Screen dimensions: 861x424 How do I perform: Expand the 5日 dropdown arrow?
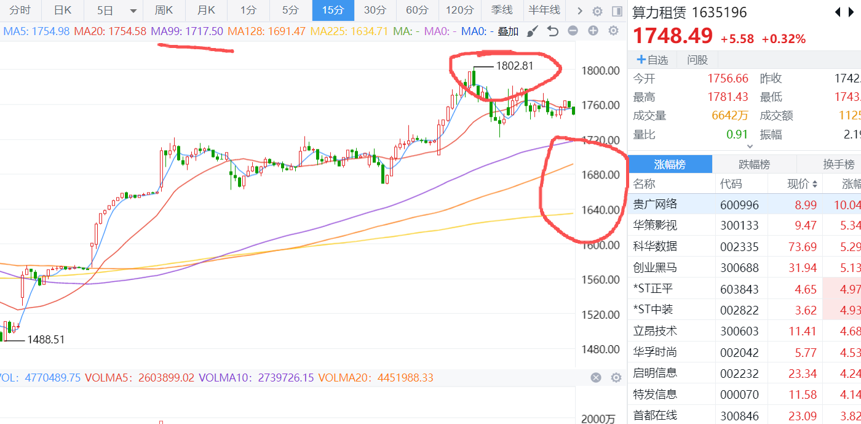[133, 11]
